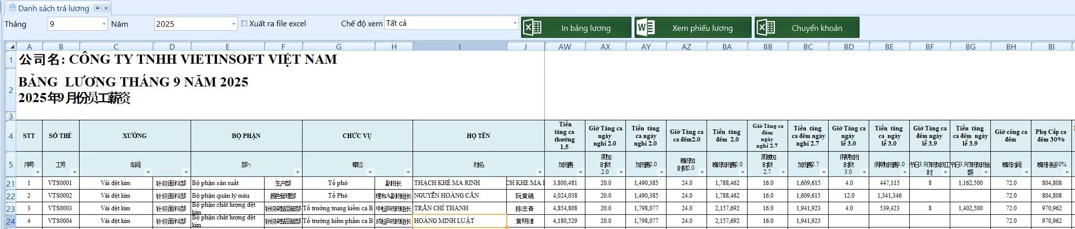
Task: Select column header I
Action: [460, 47]
